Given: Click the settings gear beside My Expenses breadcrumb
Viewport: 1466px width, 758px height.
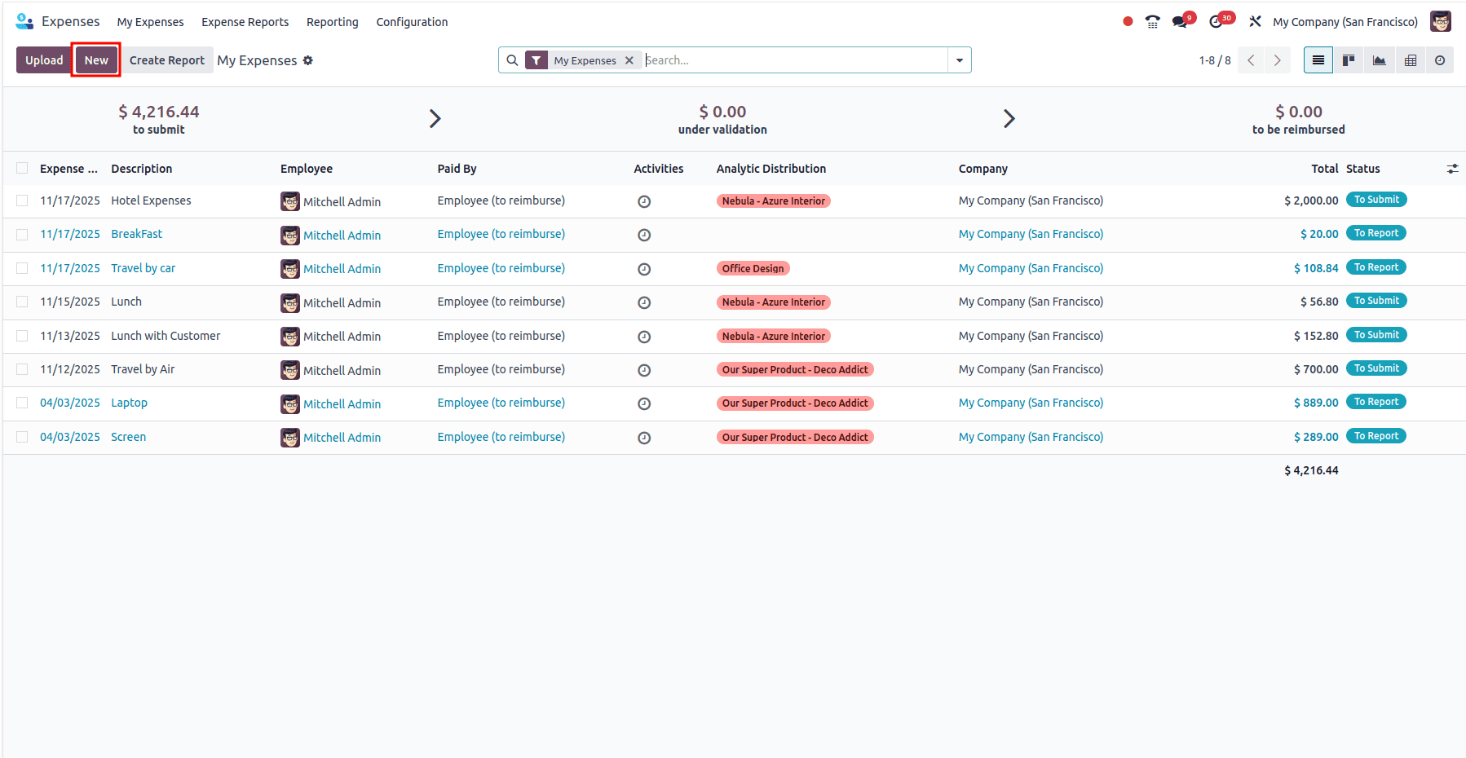Looking at the screenshot, I should [308, 60].
